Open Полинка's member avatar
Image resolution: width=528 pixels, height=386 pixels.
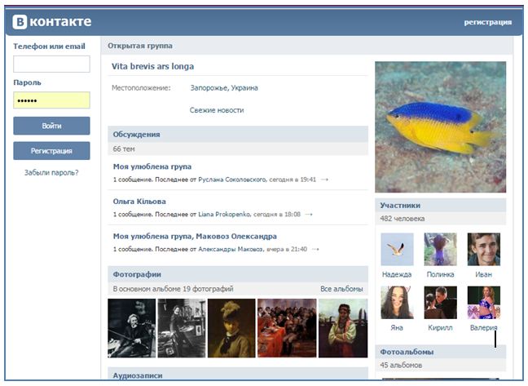click(x=440, y=249)
